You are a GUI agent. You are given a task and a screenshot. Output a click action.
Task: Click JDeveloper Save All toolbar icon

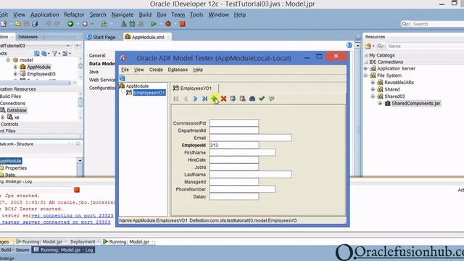click(35, 24)
